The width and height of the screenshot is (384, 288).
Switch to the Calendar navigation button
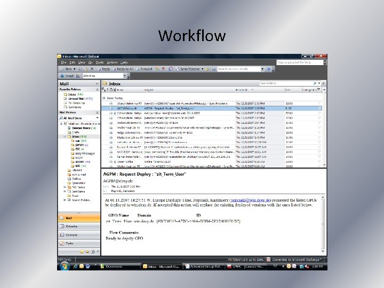(79, 227)
